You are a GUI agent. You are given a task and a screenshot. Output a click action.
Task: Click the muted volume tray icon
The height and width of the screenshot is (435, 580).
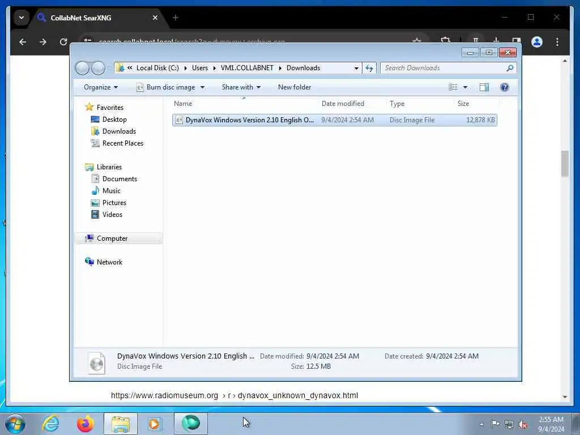point(523,425)
